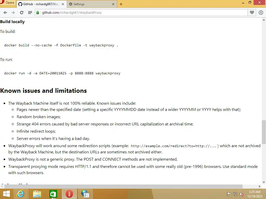Open a new tab with plus button
Viewport: 266px width, 199px height.
(x=121, y=4)
